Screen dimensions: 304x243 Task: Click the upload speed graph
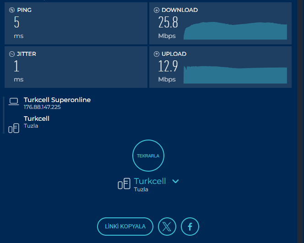(235, 75)
